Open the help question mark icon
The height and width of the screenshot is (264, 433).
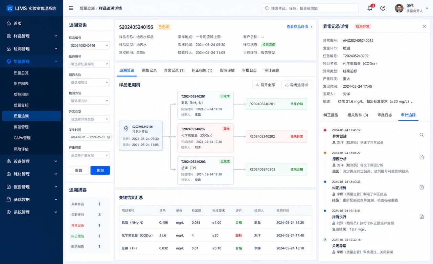coord(383,8)
